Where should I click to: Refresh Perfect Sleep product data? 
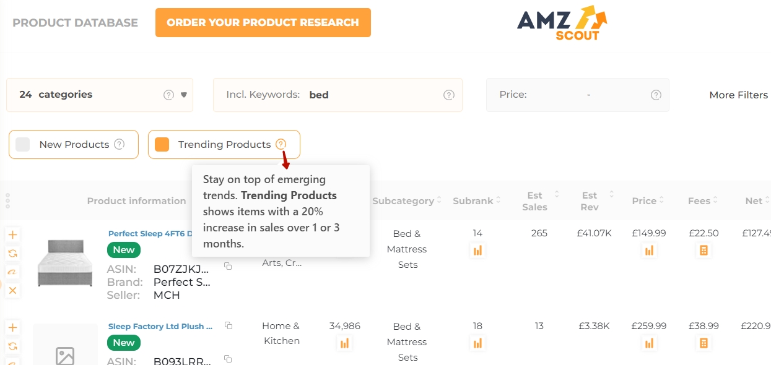pyautogui.click(x=12, y=253)
